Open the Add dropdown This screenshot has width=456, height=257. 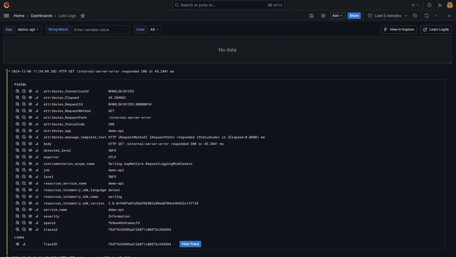tap(338, 16)
